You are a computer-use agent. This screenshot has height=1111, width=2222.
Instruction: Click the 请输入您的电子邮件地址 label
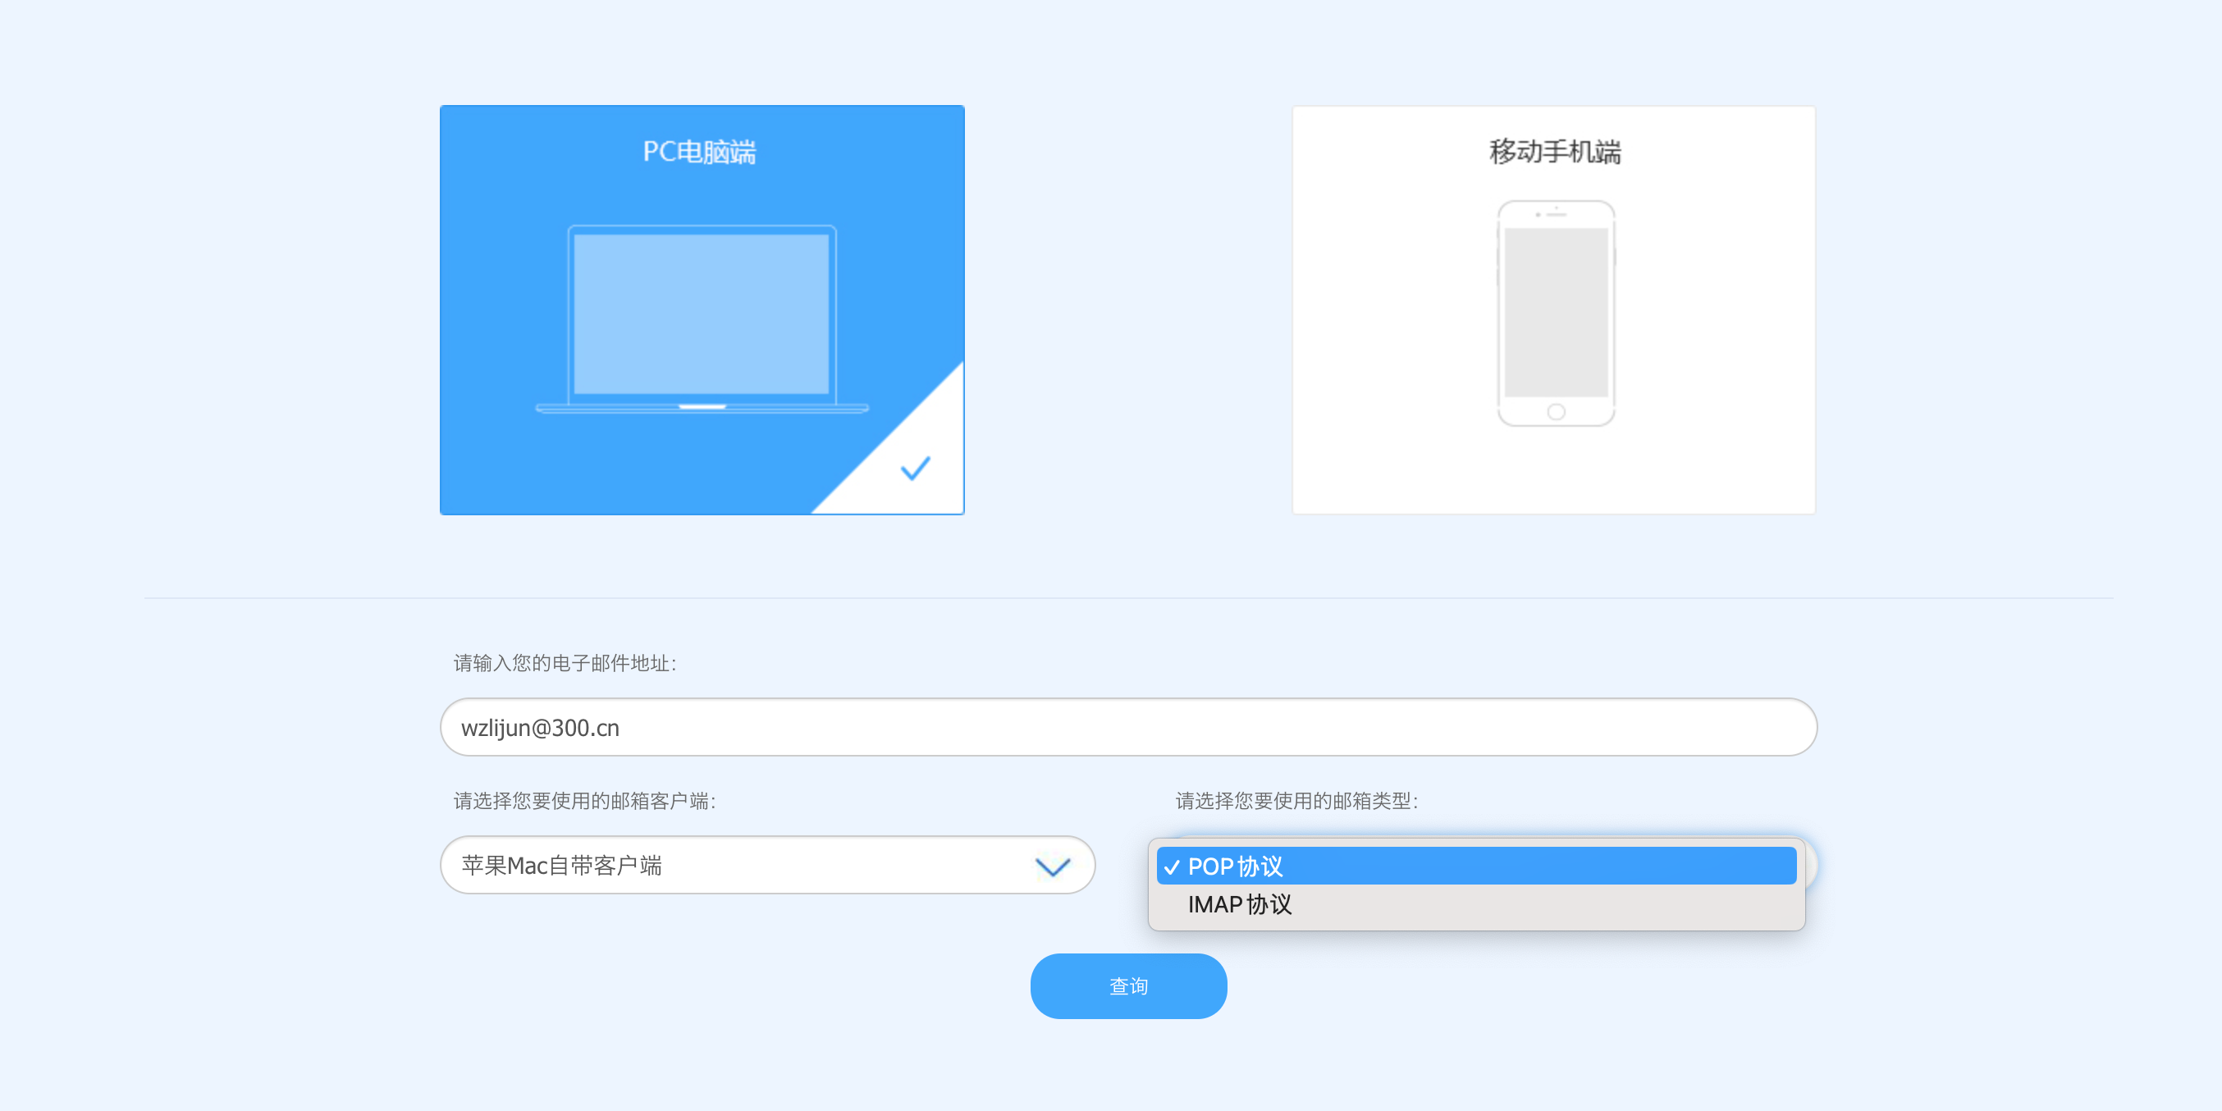click(x=565, y=662)
